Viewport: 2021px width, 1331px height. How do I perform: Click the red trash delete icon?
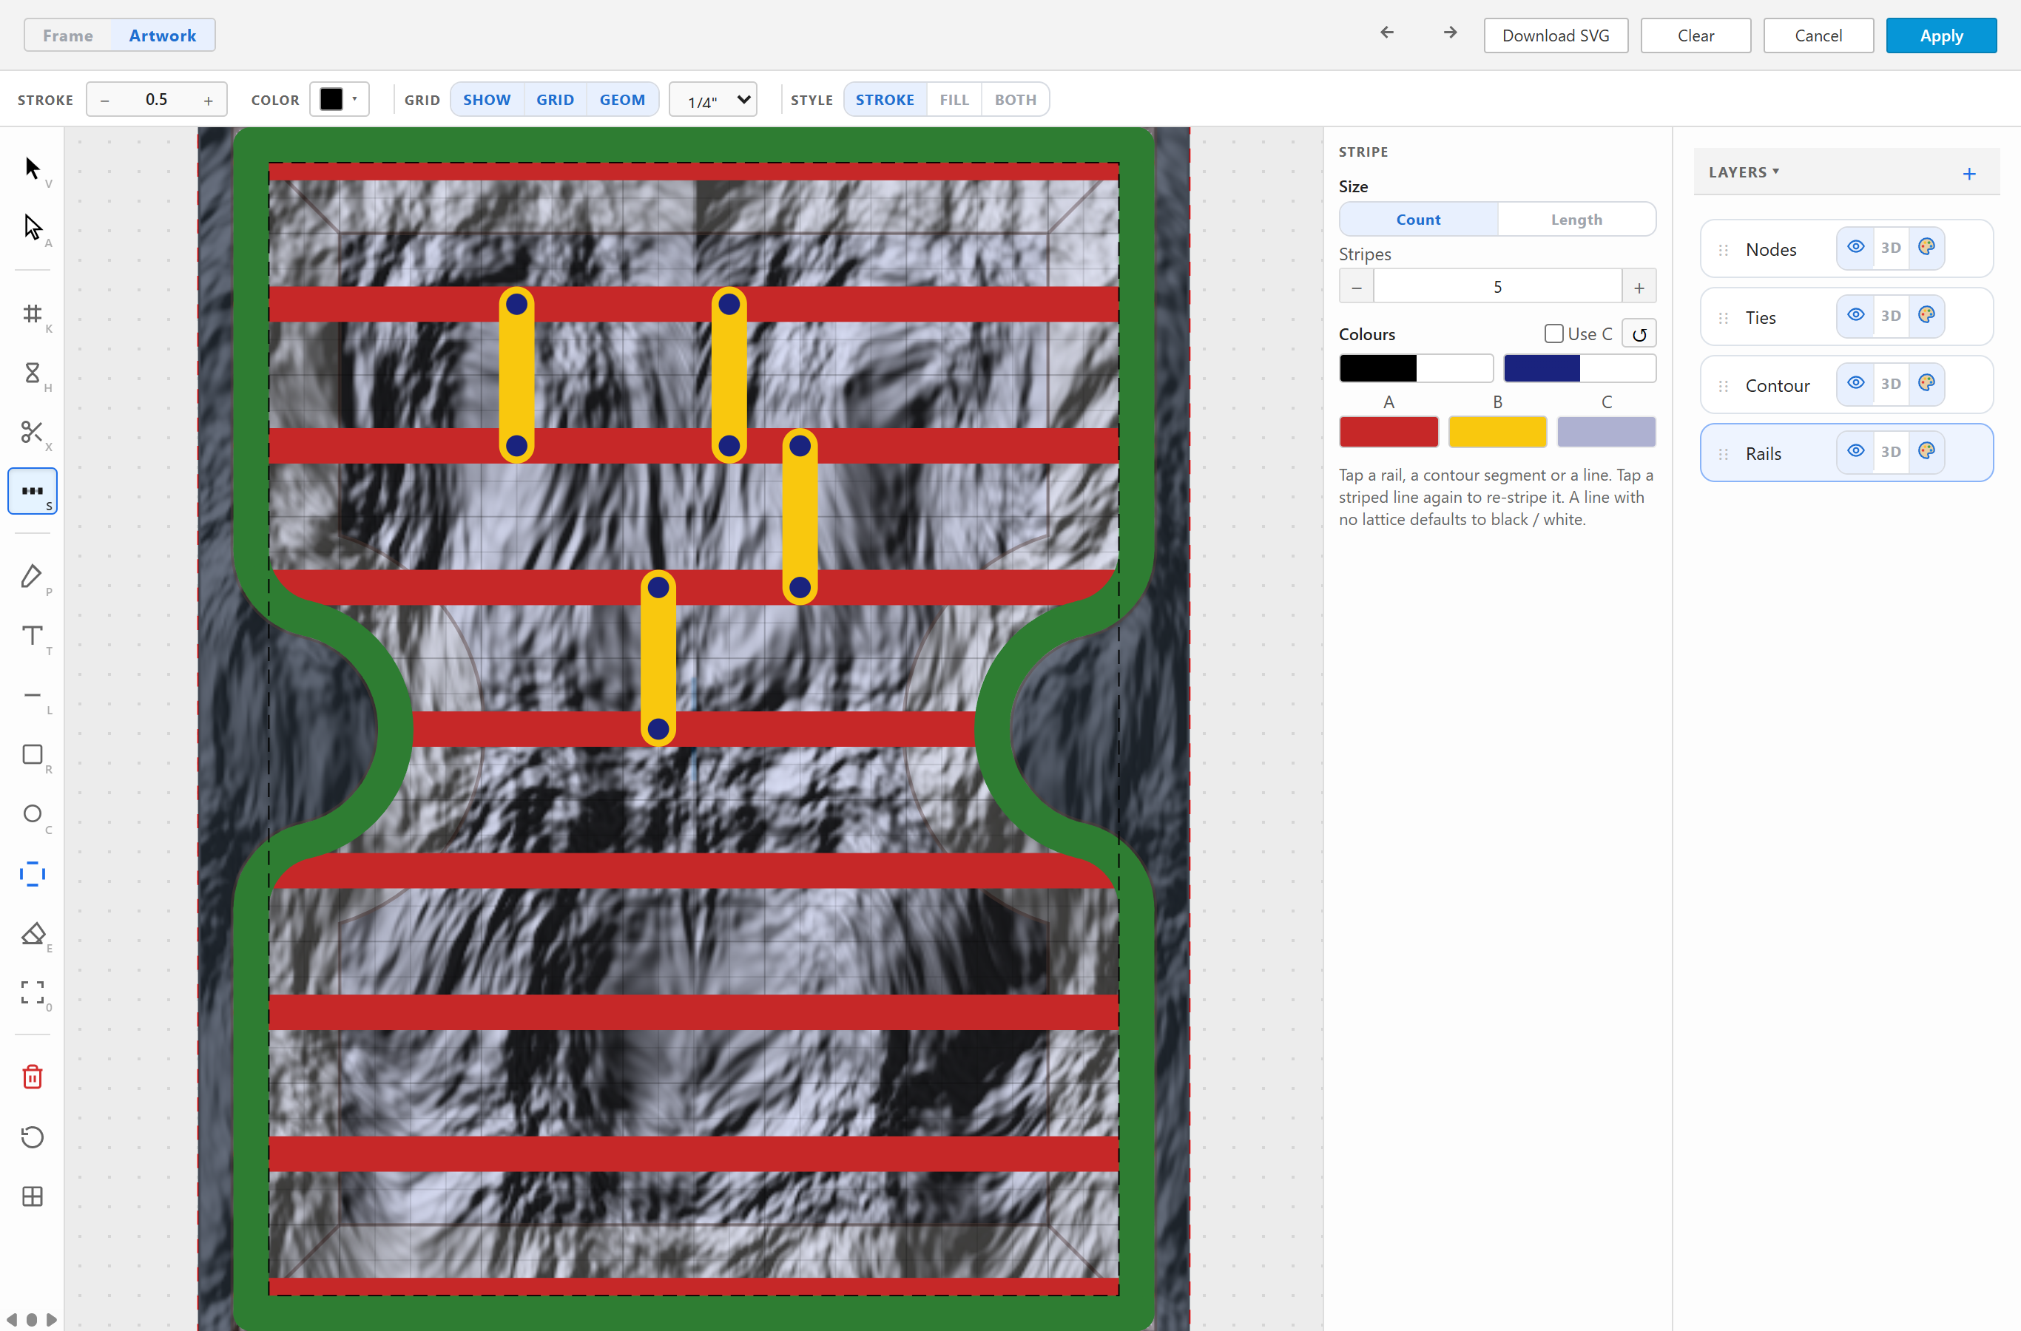coord(33,1077)
